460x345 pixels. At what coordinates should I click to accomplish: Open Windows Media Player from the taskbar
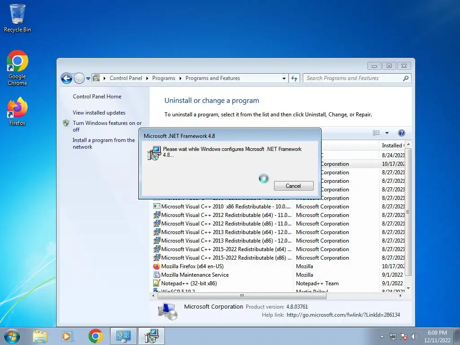click(67, 336)
